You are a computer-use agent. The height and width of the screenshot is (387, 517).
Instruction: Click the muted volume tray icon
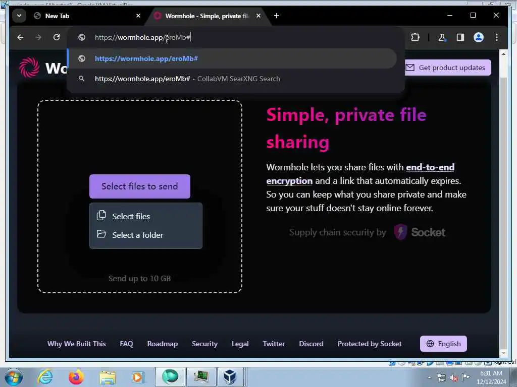pyautogui.click(x=454, y=378)
